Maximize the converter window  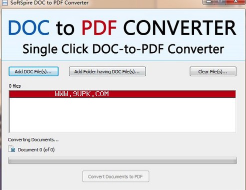pyautogui.click(x=220, y=2)
